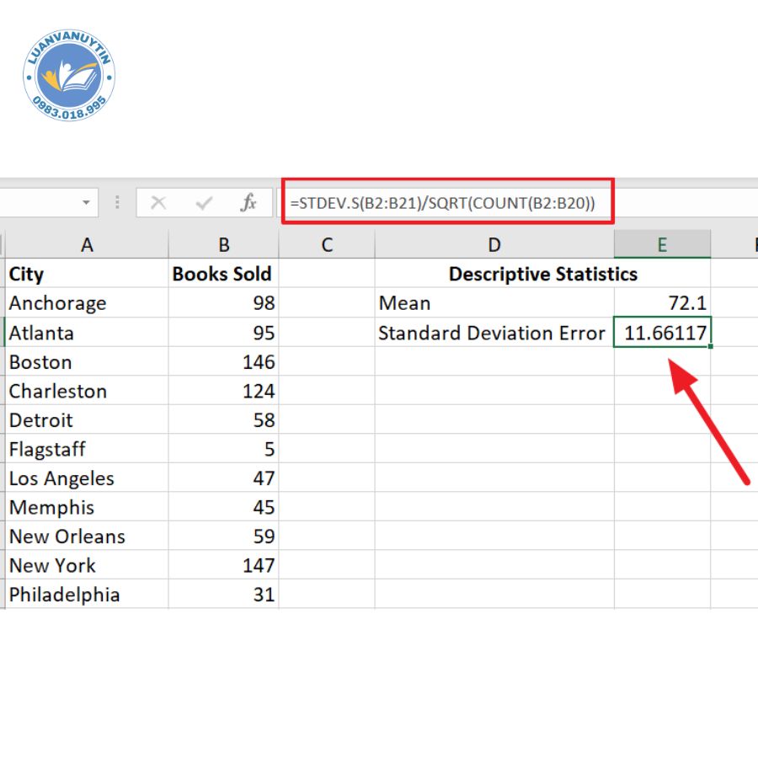Select column E header

[662, 245]
